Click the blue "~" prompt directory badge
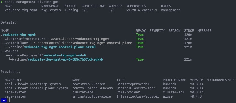This screenshot has width=236, height=103. coord(4,101)
